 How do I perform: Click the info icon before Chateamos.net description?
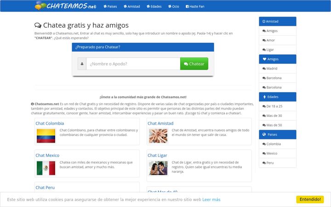[32, 104]
